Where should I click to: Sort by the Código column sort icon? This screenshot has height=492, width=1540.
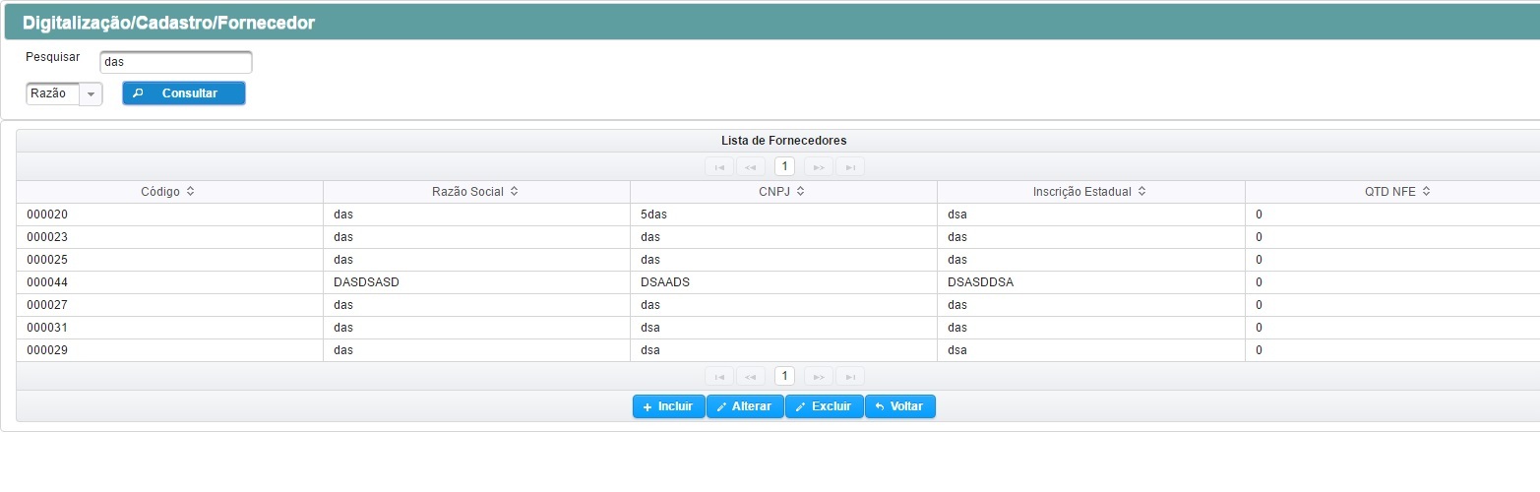pyautogui.click(x=190, y=192)
